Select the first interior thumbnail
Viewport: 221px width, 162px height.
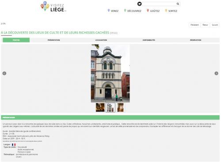(100, 108)
